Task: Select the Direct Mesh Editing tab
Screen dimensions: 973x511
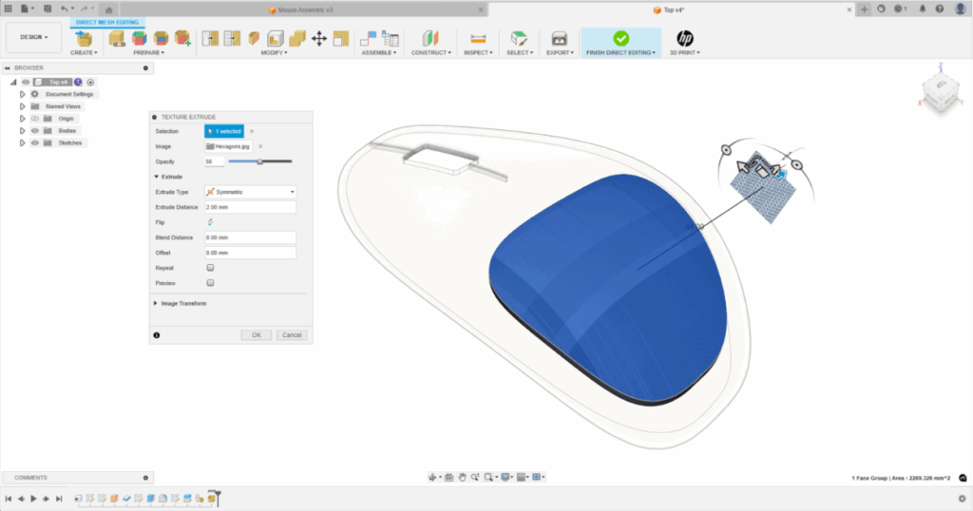Action: pyautogui.click(x=107, y=23)
